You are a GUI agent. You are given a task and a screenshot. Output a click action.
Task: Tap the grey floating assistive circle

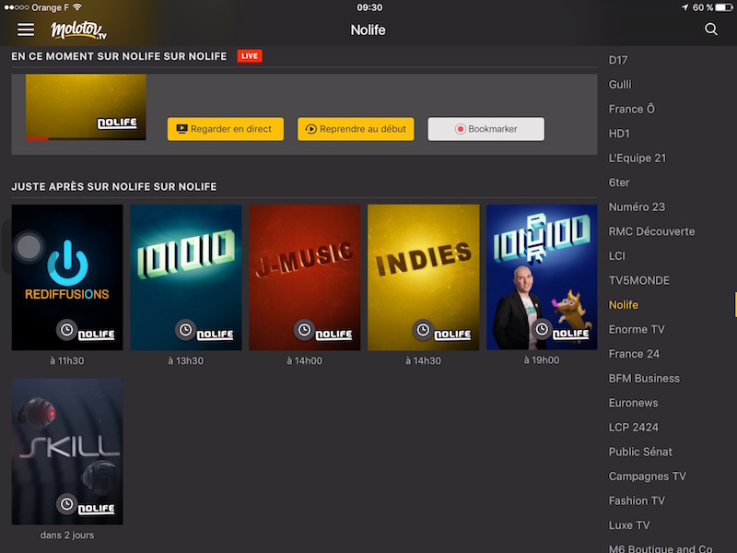pyautogui.click(x=29, y=246)
